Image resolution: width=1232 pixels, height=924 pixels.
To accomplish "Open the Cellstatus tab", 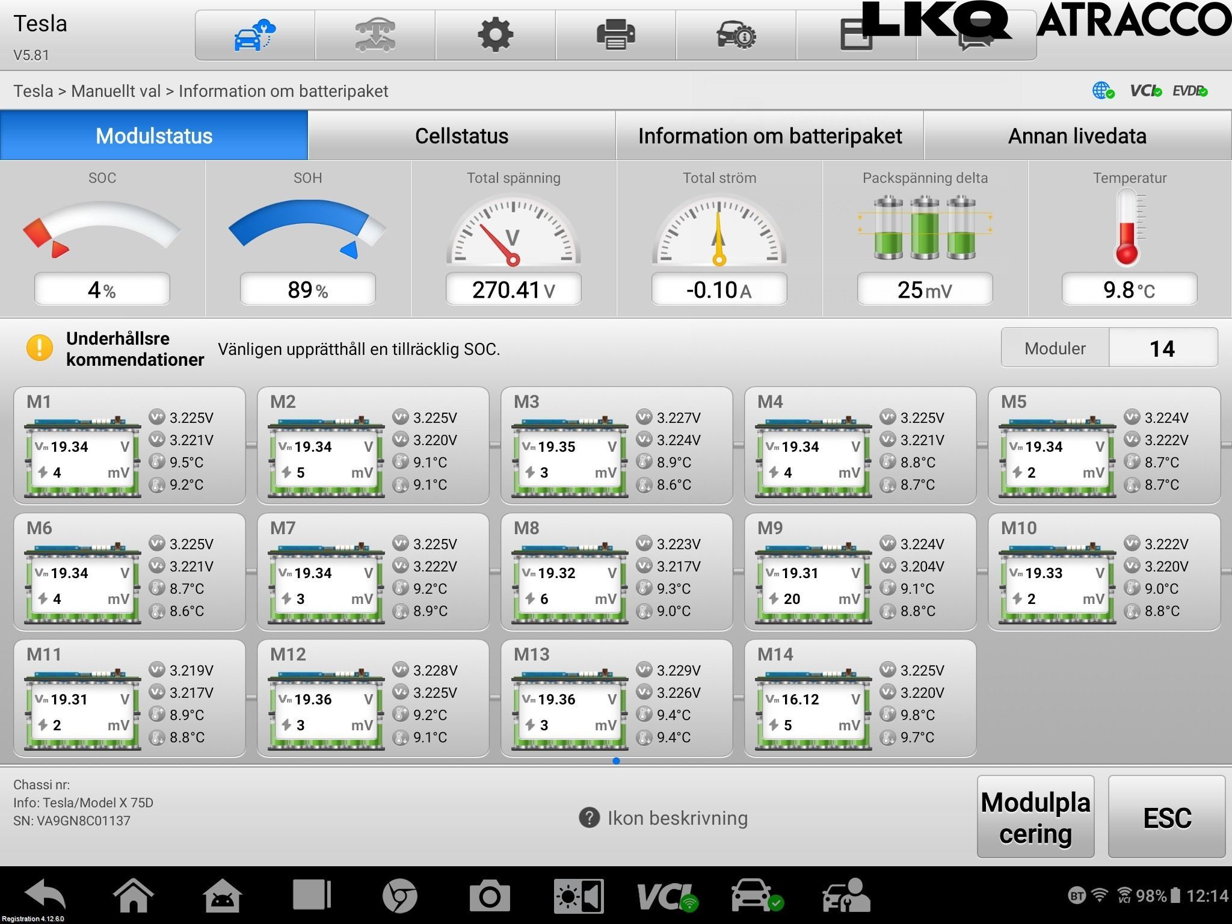I will tap(461, 135).
